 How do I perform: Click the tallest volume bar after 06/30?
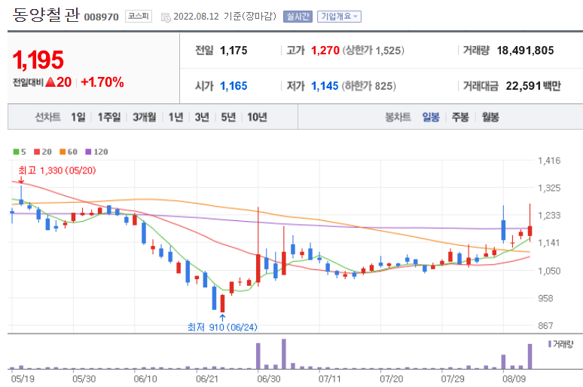[x=284, y=354]
